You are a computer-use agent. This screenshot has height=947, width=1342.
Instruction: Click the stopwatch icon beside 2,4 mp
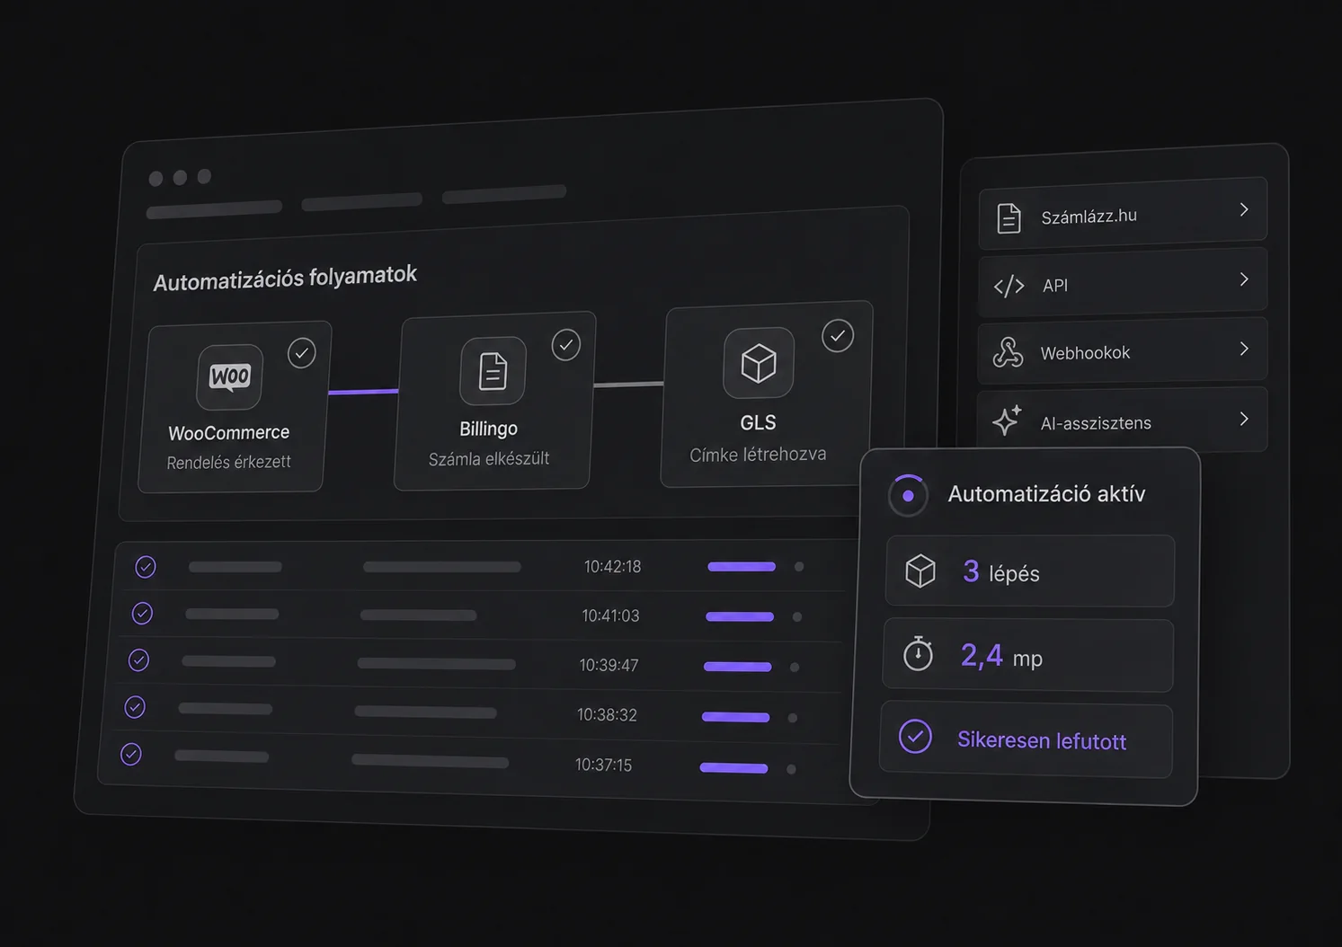click(x=918, y=654)
